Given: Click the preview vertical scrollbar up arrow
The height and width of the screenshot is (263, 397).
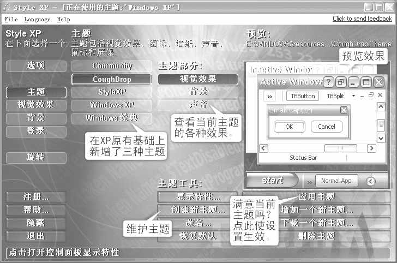Looking at the screenshot, I should [381, 107].
